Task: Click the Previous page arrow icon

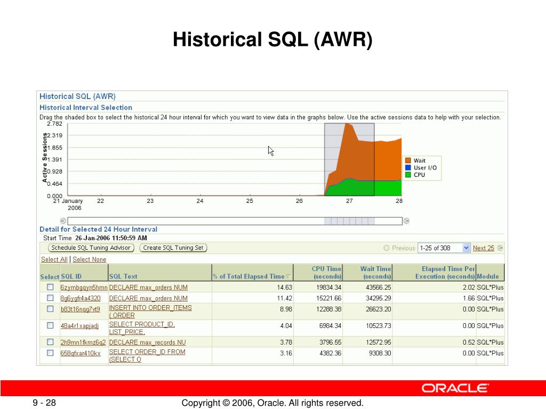Action: tap(386, 248)
